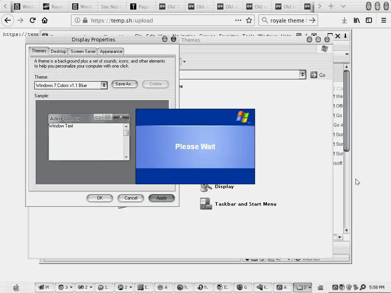Switch to the Appearance tab
This screenshot has height=293, width=391.
pyautogui.click(x=111, y=52)
